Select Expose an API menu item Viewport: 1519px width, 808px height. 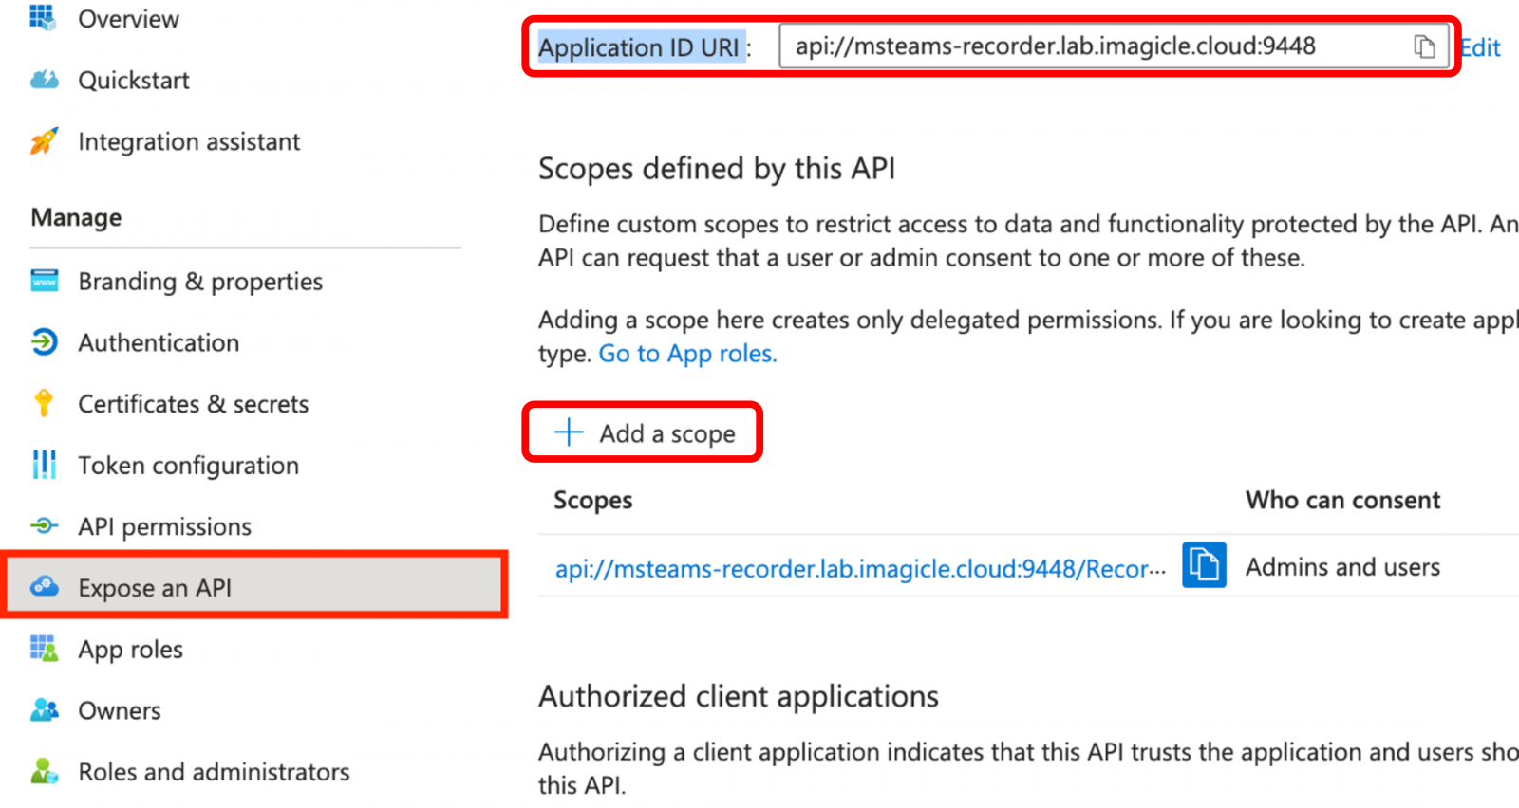click(155, 588)
